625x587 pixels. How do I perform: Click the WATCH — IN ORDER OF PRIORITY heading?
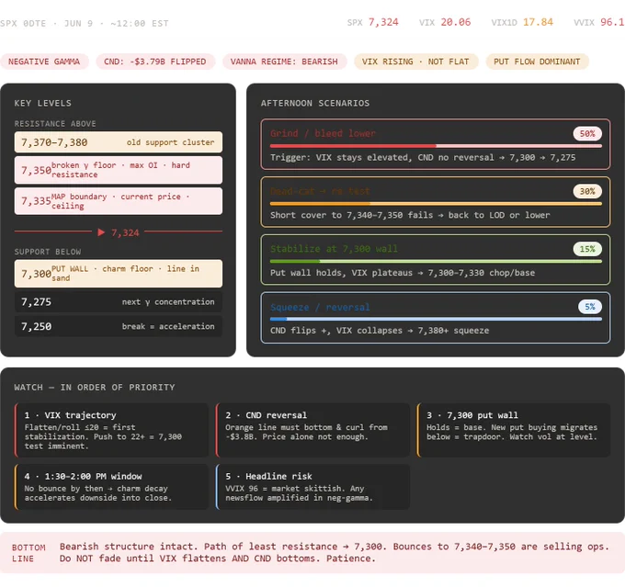click(x=95, y=388)
